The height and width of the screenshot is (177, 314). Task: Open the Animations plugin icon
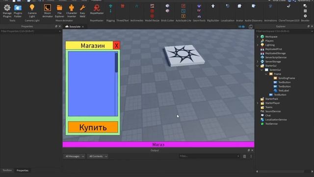tap(270, 6)
